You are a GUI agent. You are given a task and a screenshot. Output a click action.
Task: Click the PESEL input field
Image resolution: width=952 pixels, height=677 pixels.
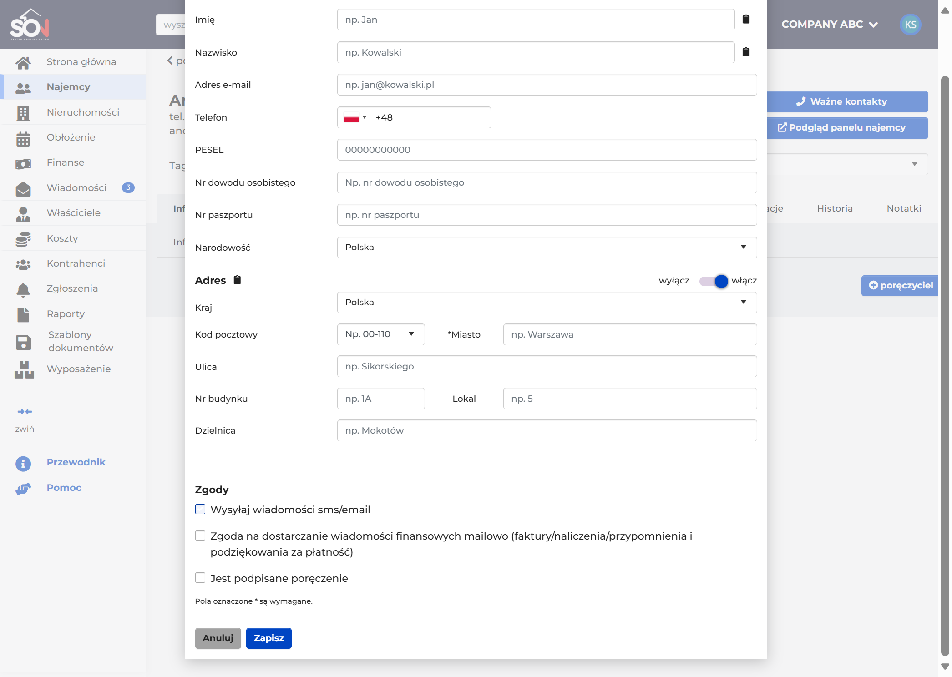click(x=547, y=150)
